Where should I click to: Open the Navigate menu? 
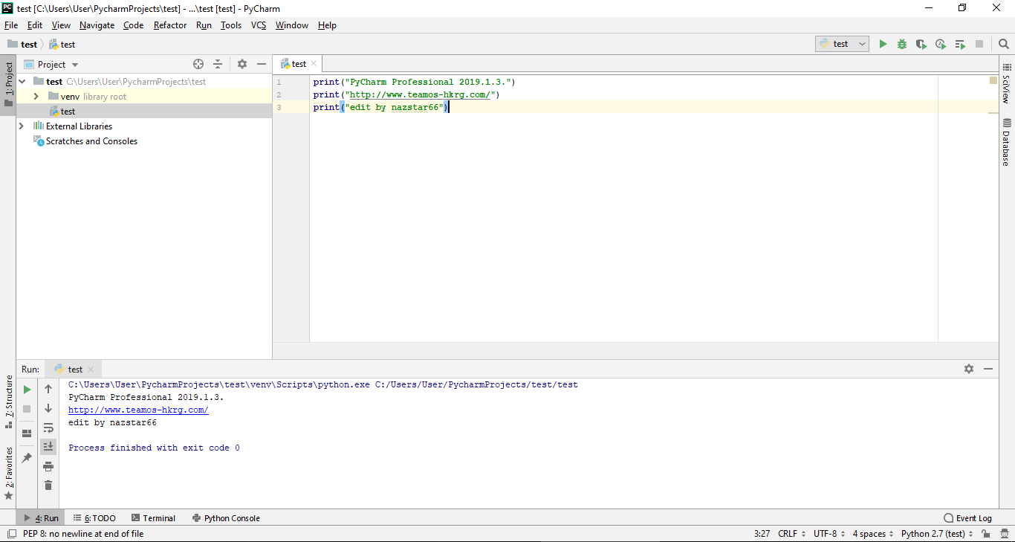[x=97, y=25]
